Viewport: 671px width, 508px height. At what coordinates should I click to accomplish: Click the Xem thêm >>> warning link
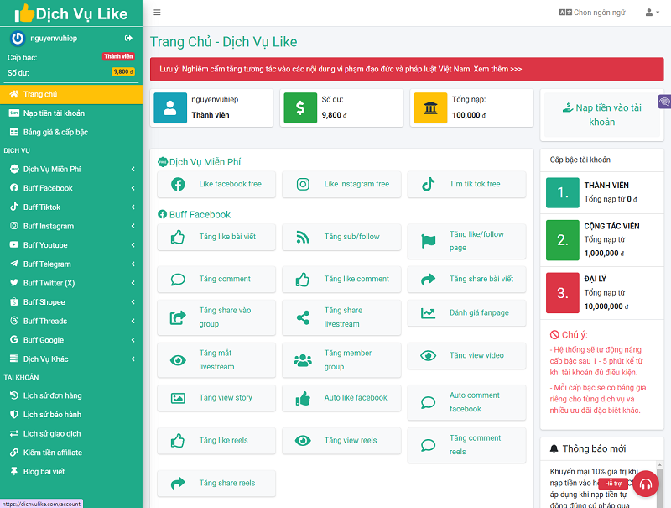(497, 69)
